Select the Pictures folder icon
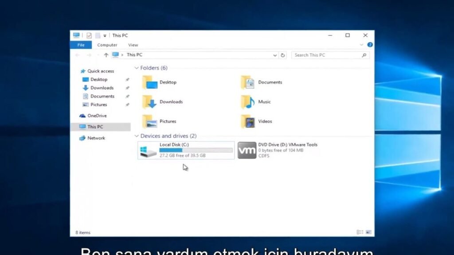The width and height of the screenshot is (454, 255). click(x=149, y=121)
